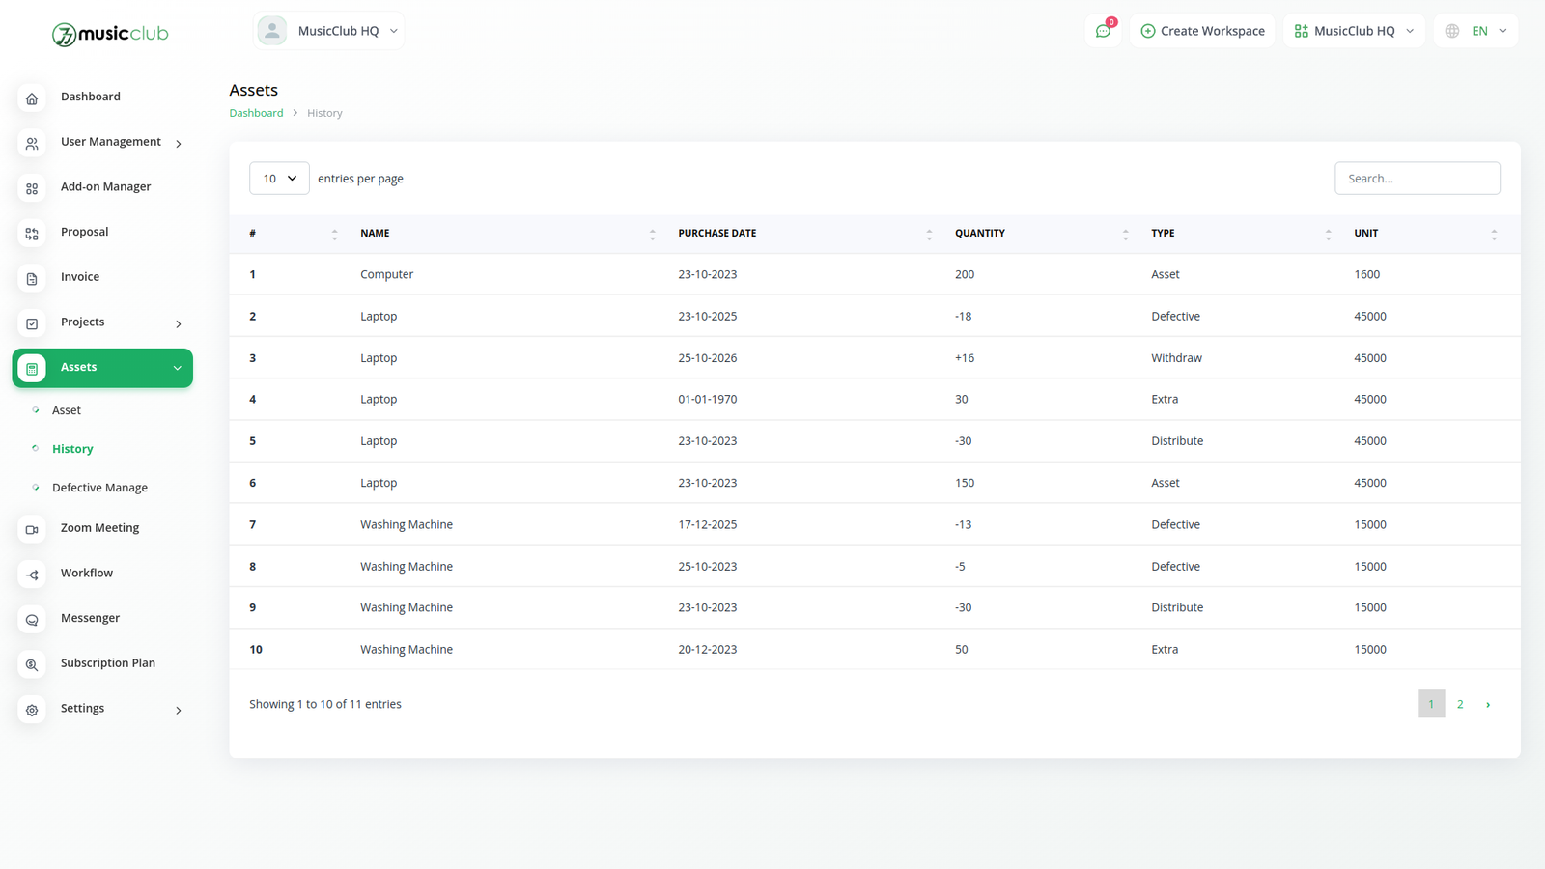Click the Add-on Manager grid icon
The height and width of the screenshot is (869, 1545).
pos(32,188)
